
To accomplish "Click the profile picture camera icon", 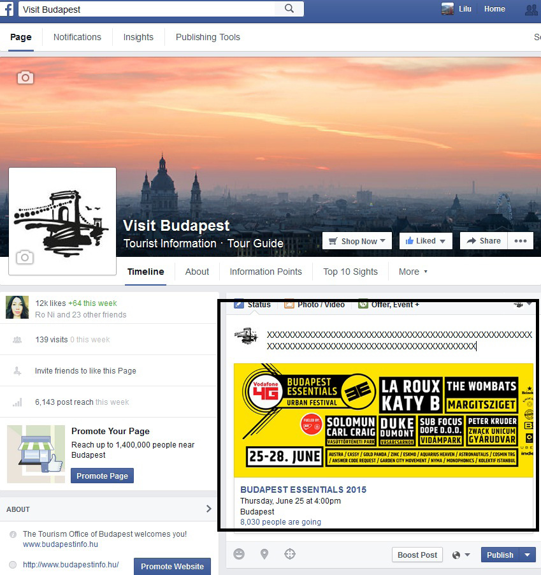I will [x=25, y=258].
